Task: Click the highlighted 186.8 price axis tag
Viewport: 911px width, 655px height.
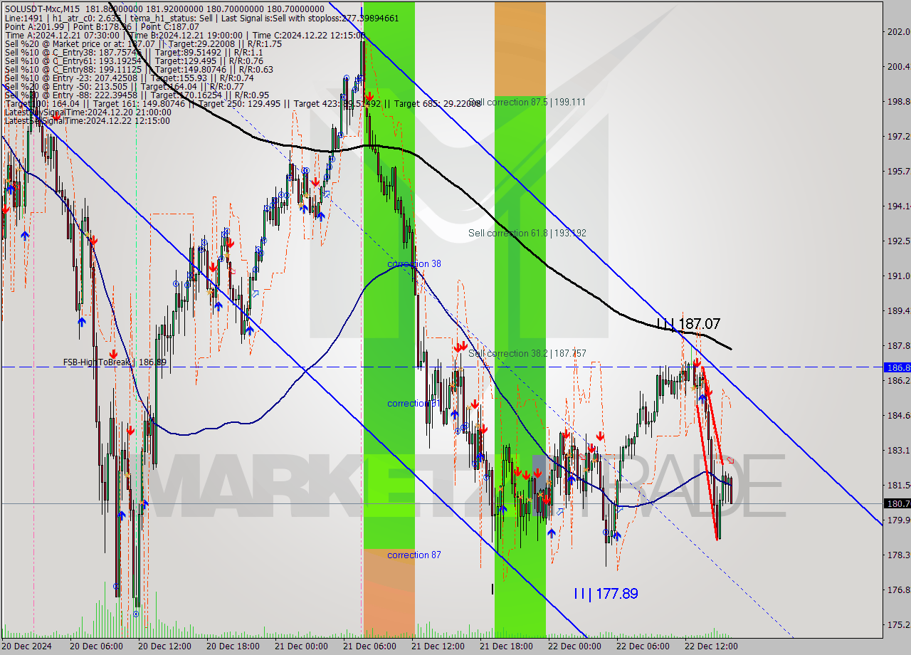Action: (897, 367)
